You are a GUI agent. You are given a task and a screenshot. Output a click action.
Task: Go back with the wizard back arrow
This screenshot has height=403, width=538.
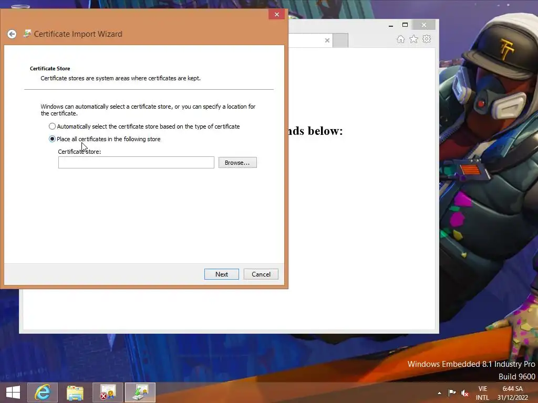coord(12,34)
